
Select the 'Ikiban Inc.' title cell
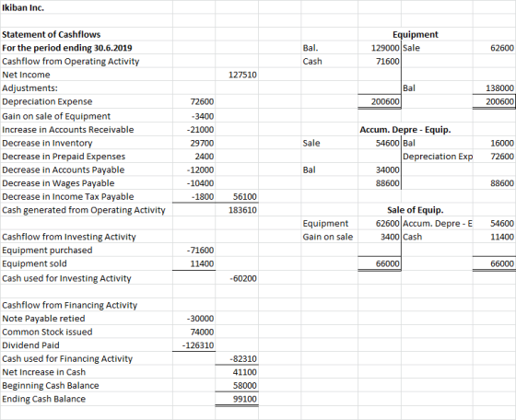(23, 8)
